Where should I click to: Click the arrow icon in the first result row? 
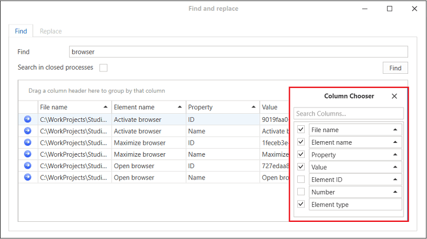pyautogui.click(x=28, y=120)
